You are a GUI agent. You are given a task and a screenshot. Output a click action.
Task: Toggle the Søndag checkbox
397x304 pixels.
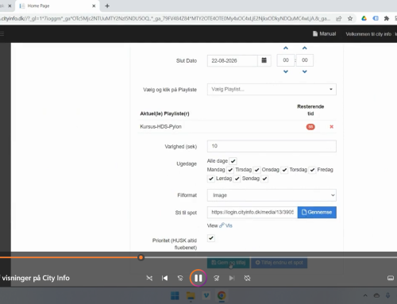pos(264,179)
